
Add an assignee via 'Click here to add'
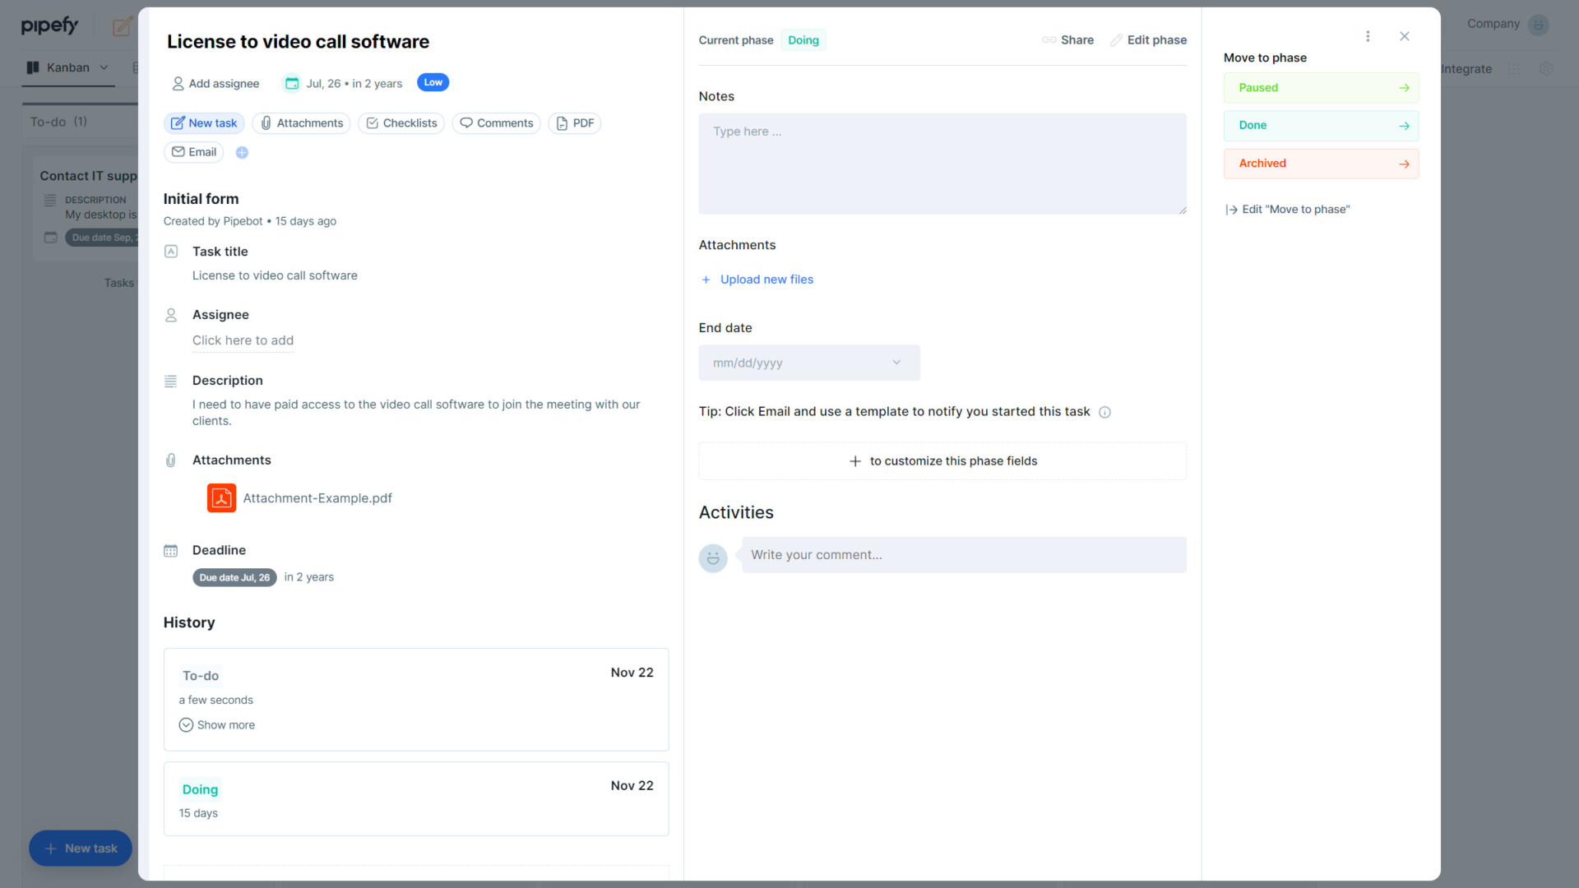click(243, 340)
